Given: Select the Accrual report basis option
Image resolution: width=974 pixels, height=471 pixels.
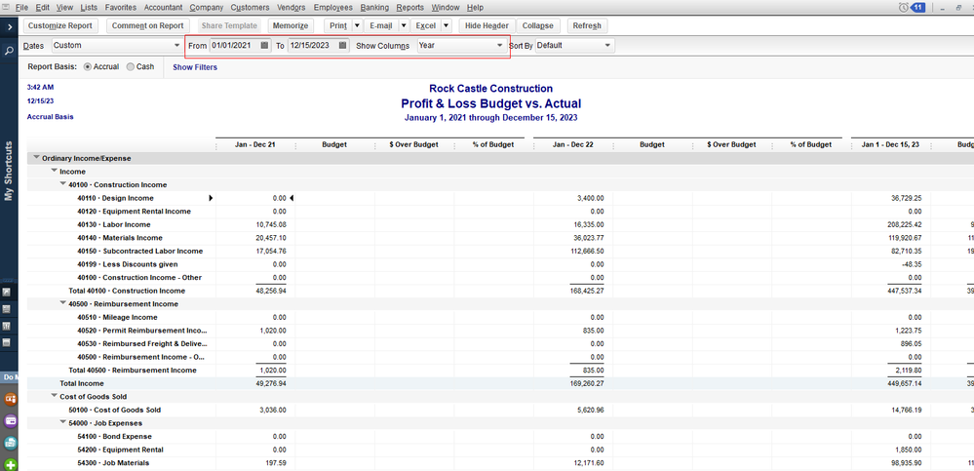Looking at the screenshot, I should (x=87, y=67).
